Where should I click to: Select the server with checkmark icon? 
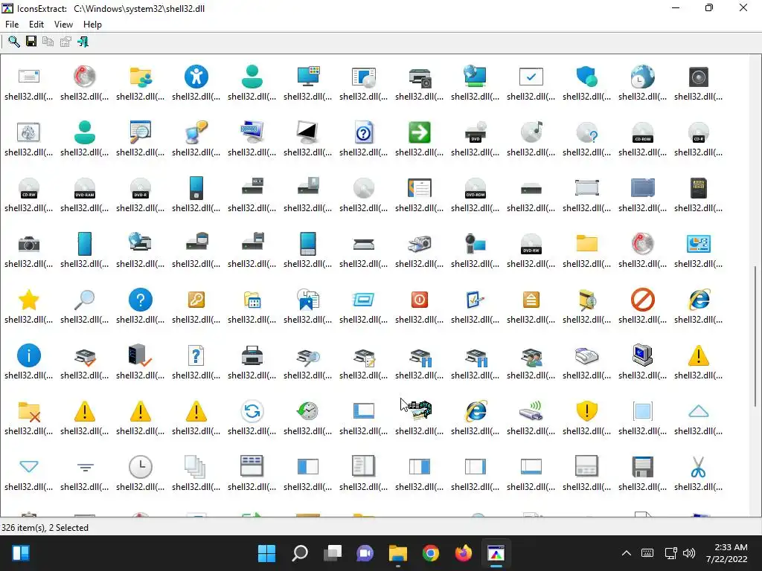tap(141, 355)
